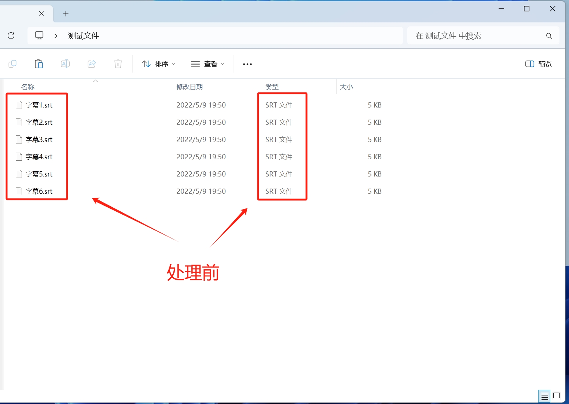
Task: Select the file 字幕4.srt
Action: pos(39,157)
